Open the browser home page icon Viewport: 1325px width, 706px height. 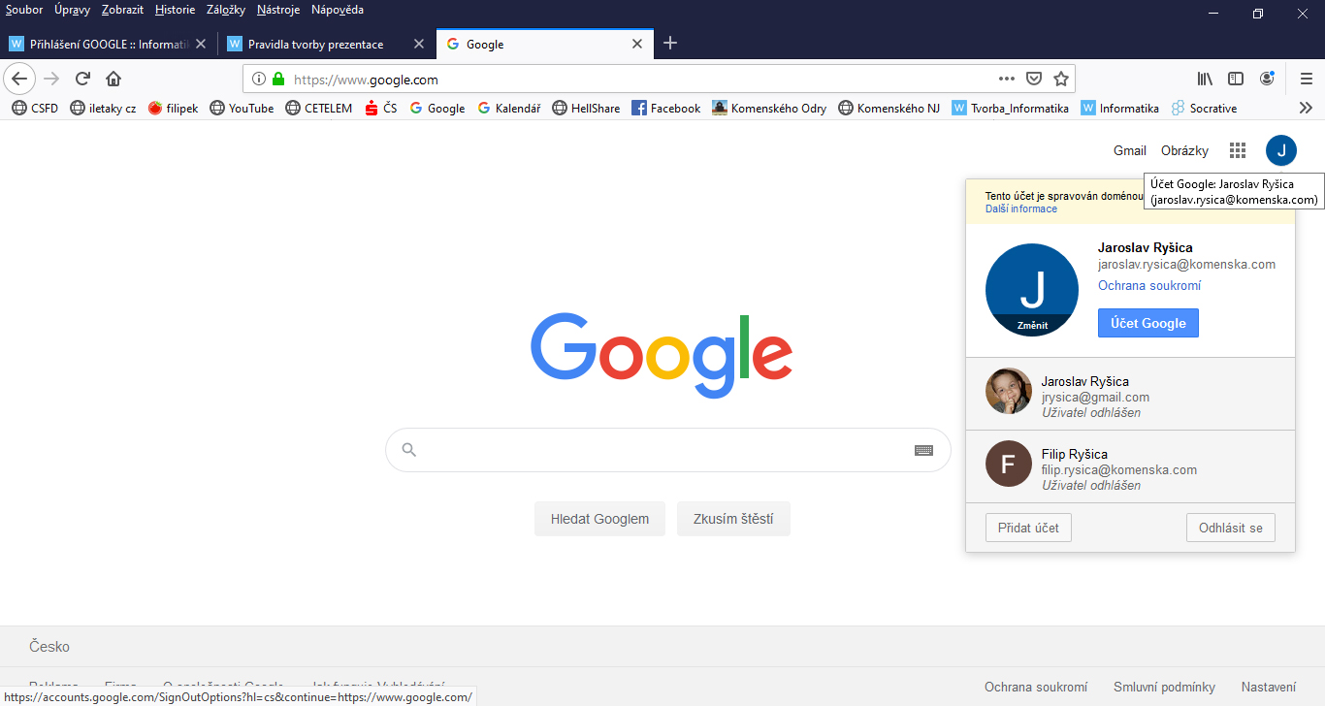pos(113,79)
